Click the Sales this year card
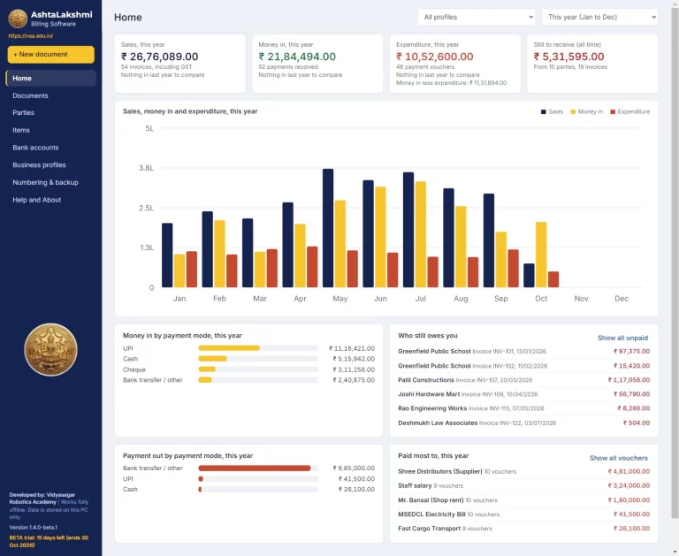 coord(180,64)
